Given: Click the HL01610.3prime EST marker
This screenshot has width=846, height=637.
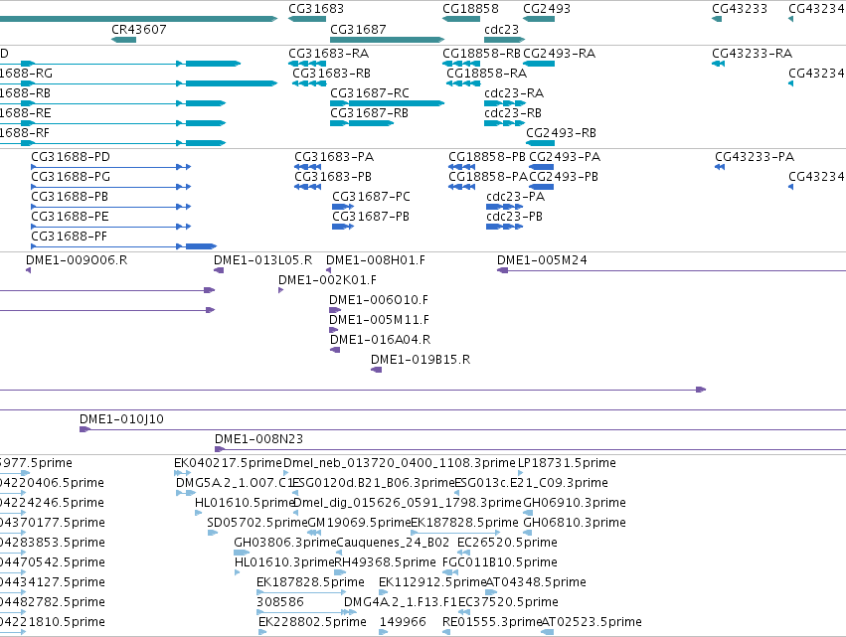Looking at the screenshot, I should pos(237,572).
